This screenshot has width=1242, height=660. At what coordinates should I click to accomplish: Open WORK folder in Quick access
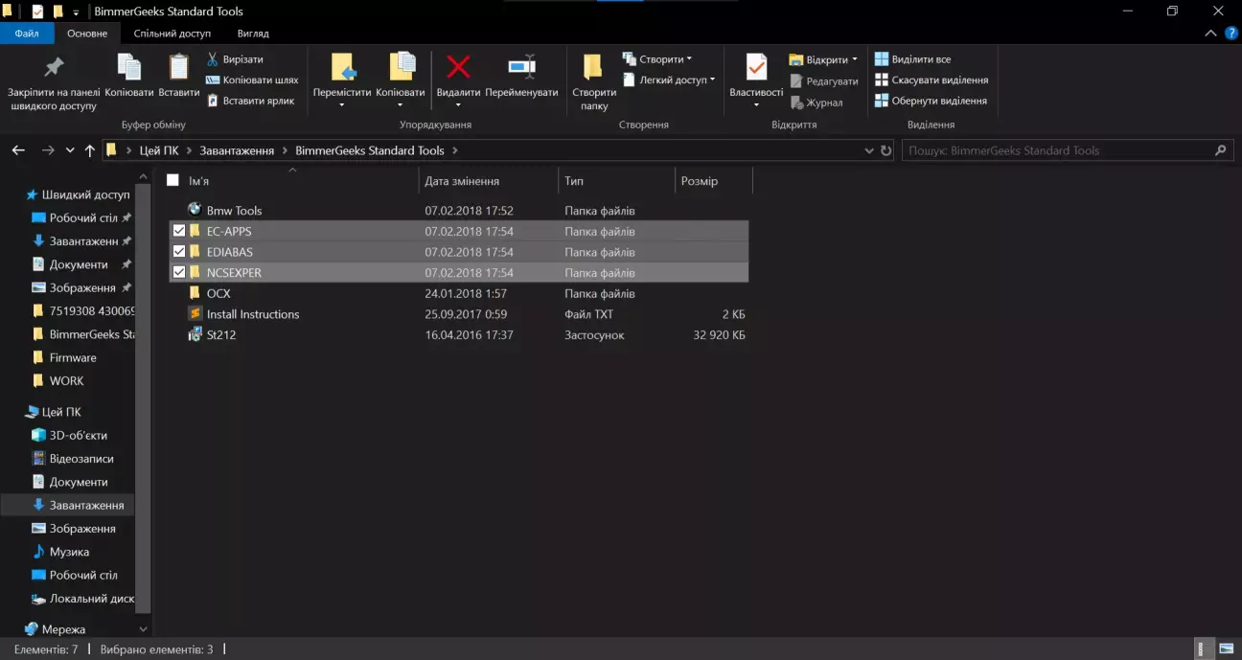[66, 380]
